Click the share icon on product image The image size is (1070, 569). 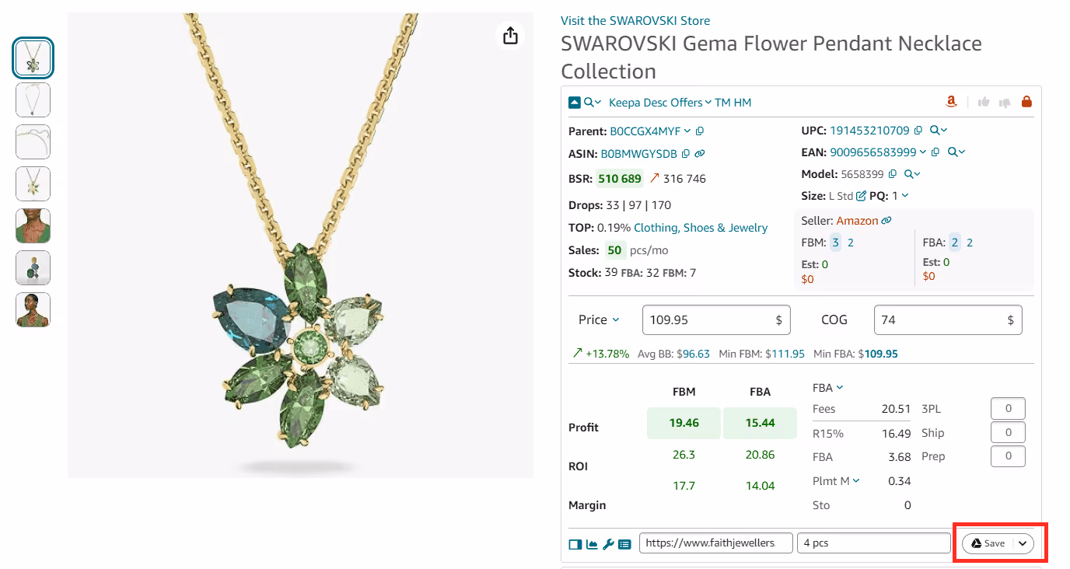click(x=510, y=36)
